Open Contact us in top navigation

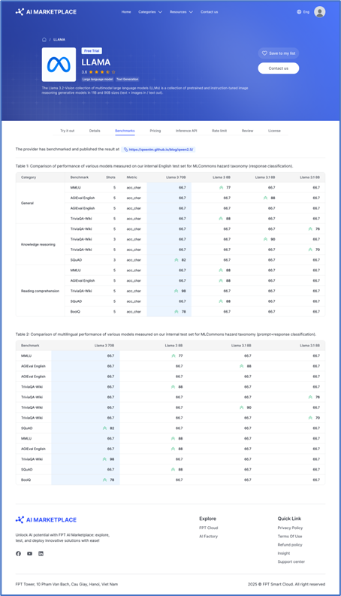coord(210,12)
